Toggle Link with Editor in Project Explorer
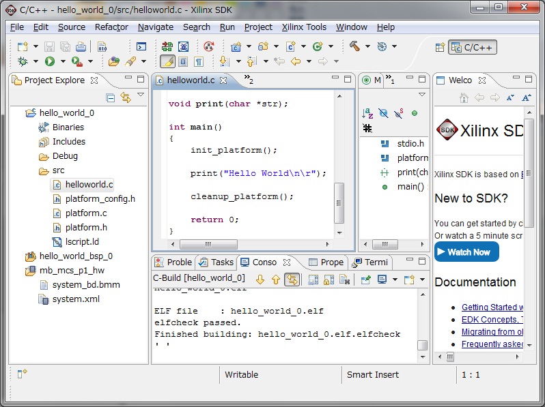The height and width of the screenshot is (407, 545). [126, 98]
